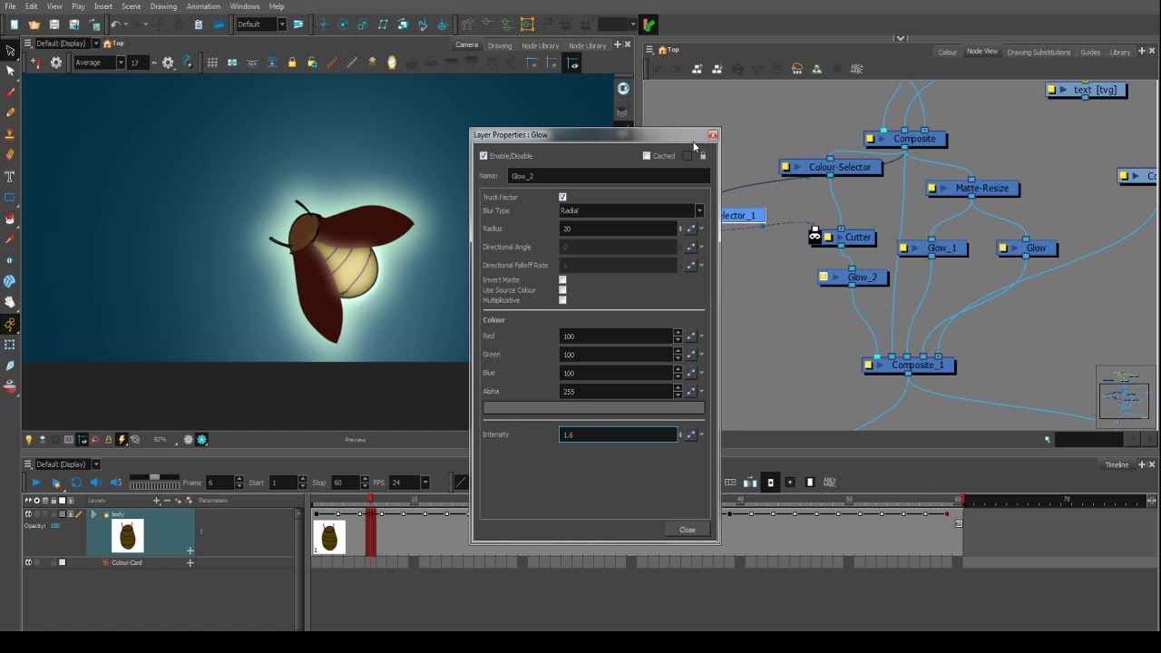1161x653 pixels.
Task: Click the Play button in the Timeline toolbar
Action: [35, 482]
